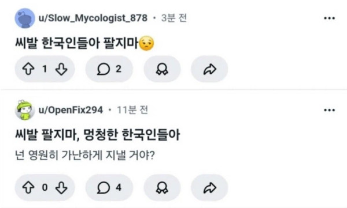Image resolution: width=347 pixels, height=208 pixels.
Task: Upvote the Slow_Mycologist_878 post
Action: tap(28, 69)
